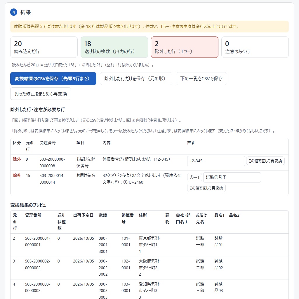Click the 除外した行・注意が必要な行 heading

coord(38,109)
